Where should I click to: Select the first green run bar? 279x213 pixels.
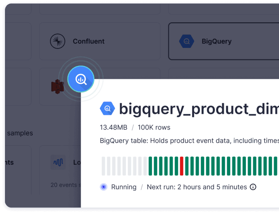(150, 166)
